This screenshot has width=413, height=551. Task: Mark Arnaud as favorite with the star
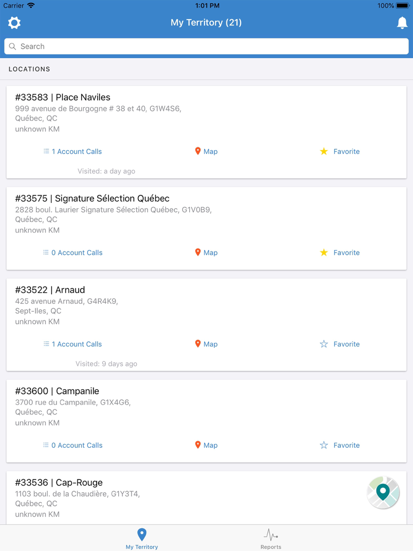324,344
